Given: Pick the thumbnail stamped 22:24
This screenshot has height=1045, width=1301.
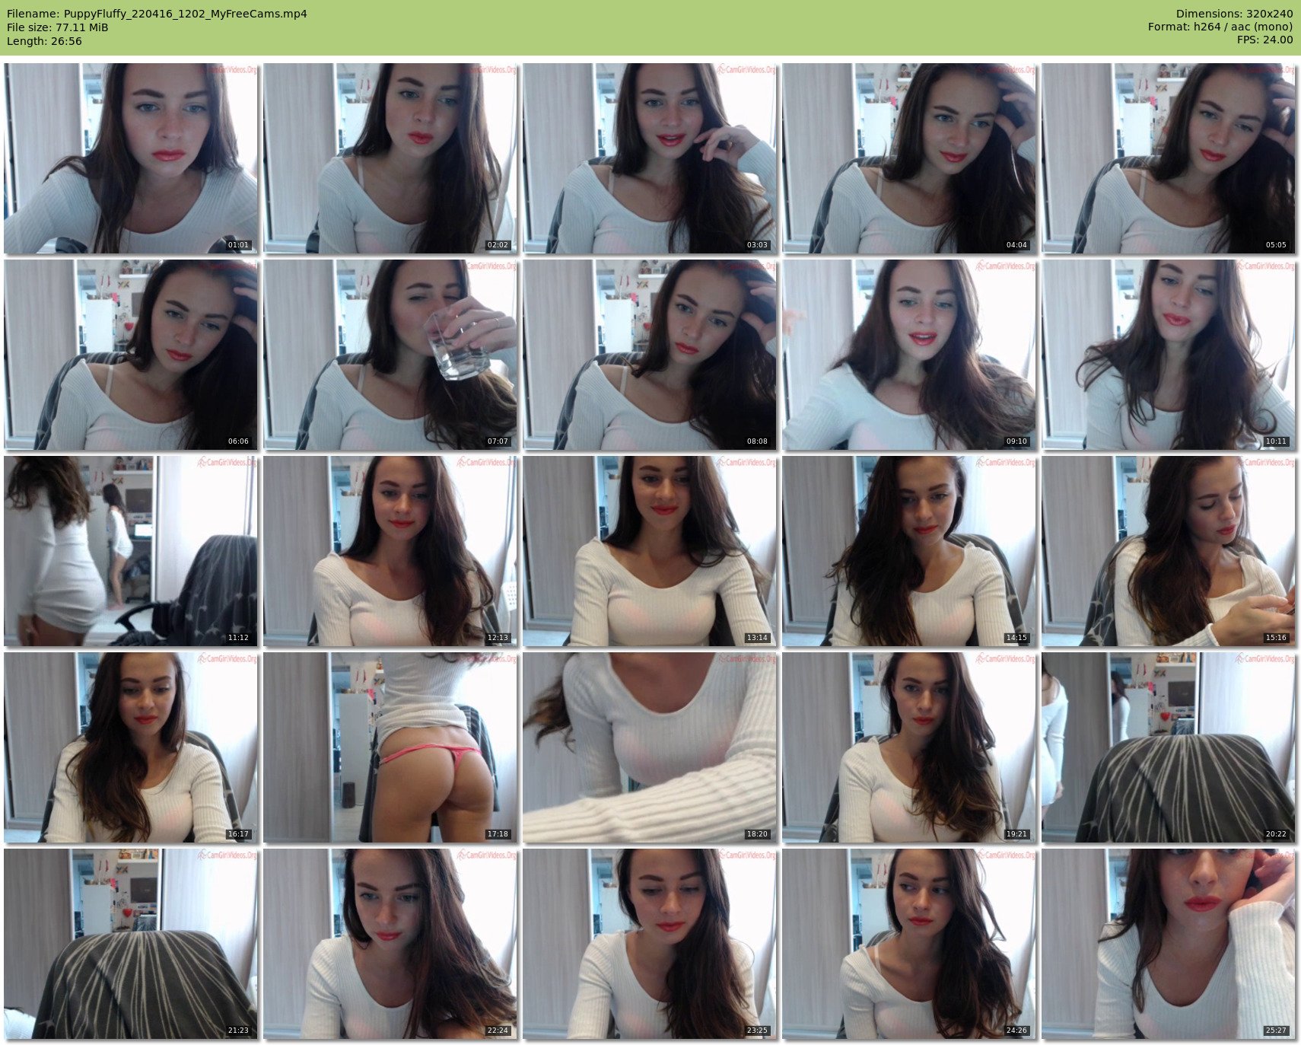Looking at the screenshot, I should point(390,944).
